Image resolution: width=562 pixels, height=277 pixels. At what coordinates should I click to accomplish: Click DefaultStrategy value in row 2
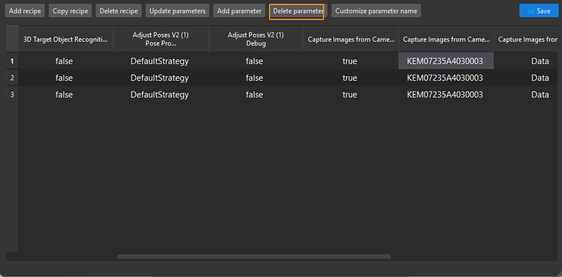click(x=160, y=78)
